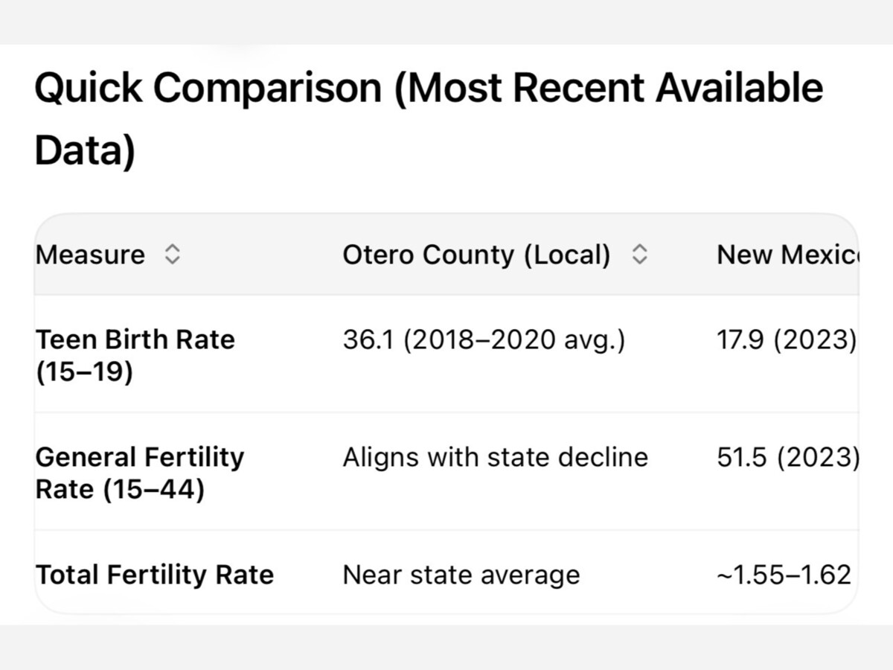Click the Quick Comparison heading words
Screen dimensions: 893x670
point(208,88)
